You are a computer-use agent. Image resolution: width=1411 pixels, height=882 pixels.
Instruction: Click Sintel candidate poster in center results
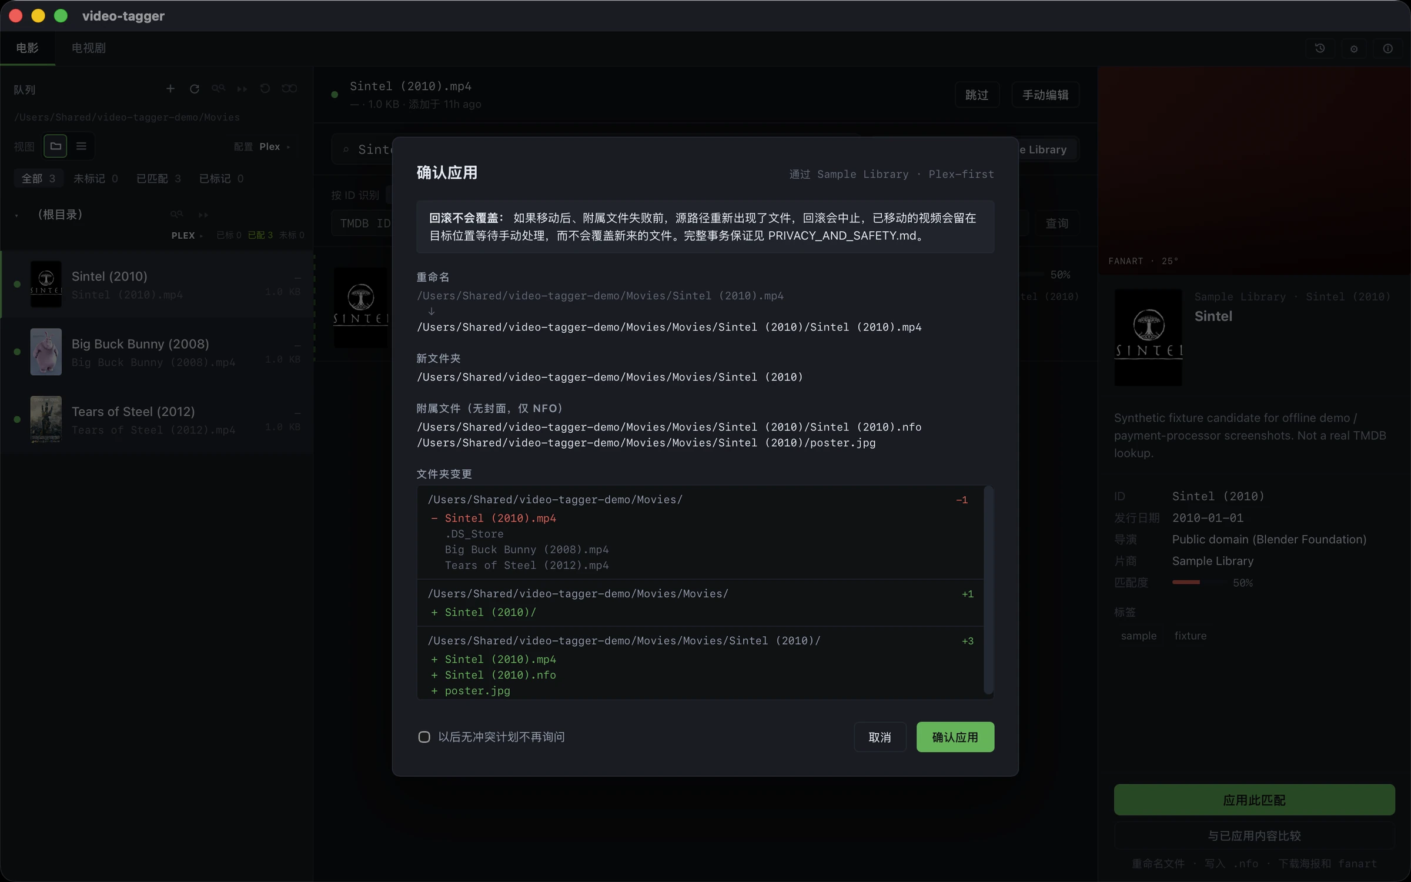pos(362,308)
